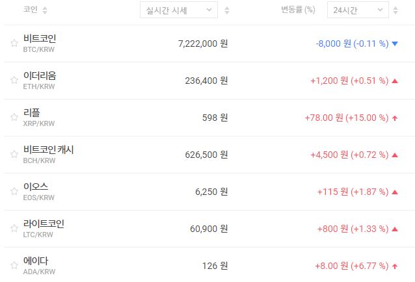Click the star next to ADA/KRW
Viewport: 415px width, 282px height.
pyautogui.click(x=14, y=266)
